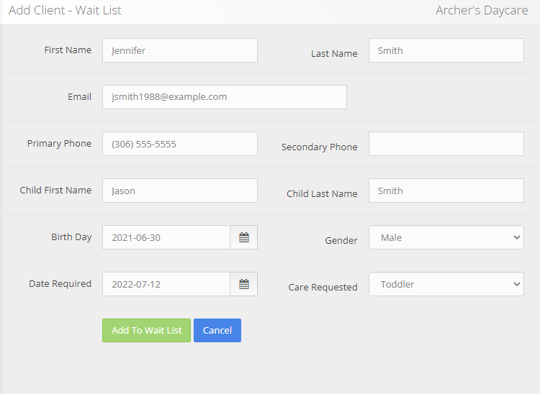Click the Email field label

tap(79, 97)
